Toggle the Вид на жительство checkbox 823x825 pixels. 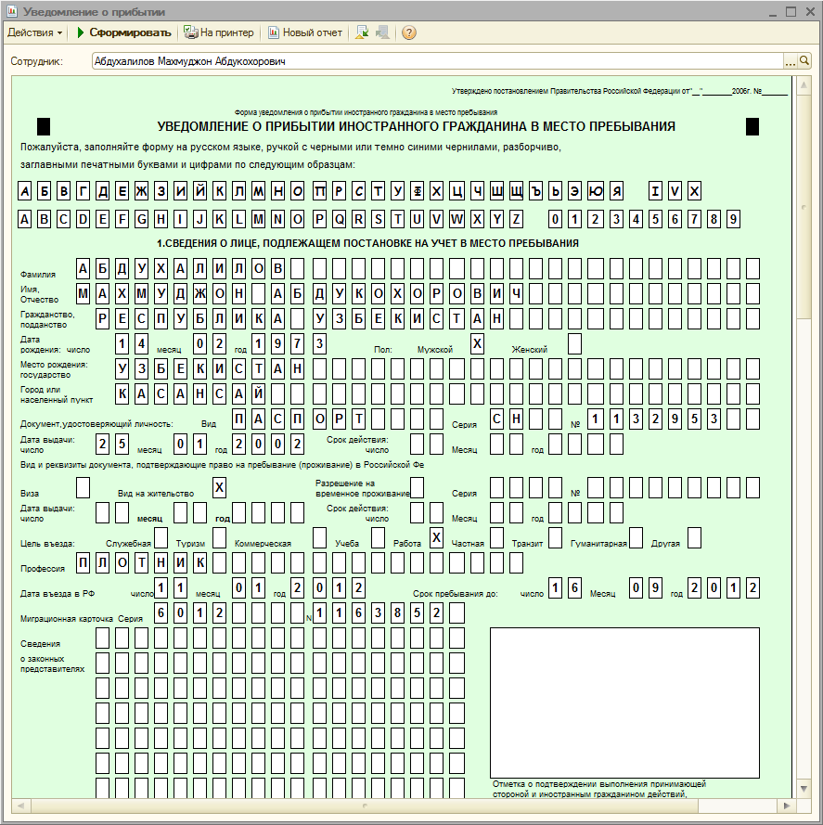click(x=219, y=487)
